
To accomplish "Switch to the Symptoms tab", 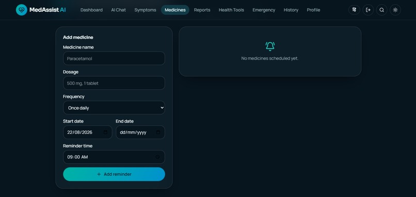I will coord(145,10).
